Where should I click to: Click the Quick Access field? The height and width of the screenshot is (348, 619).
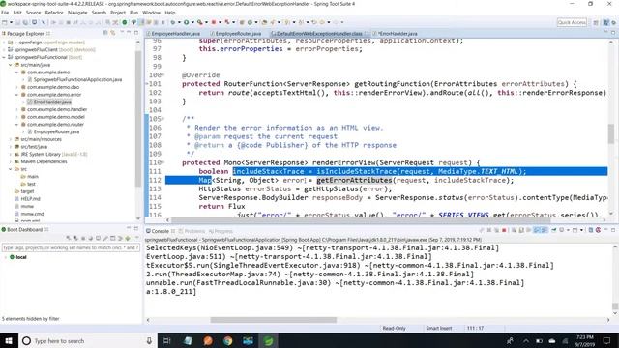(x=572, y=22)
